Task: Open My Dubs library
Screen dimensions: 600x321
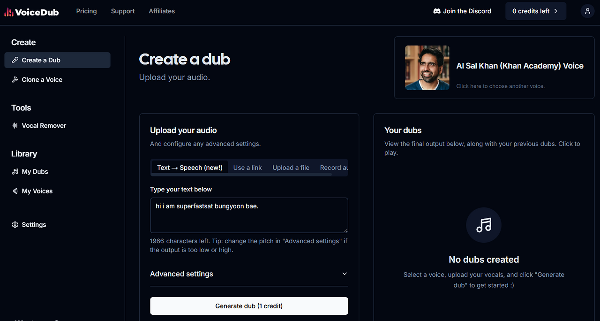Action: point(58,172)
